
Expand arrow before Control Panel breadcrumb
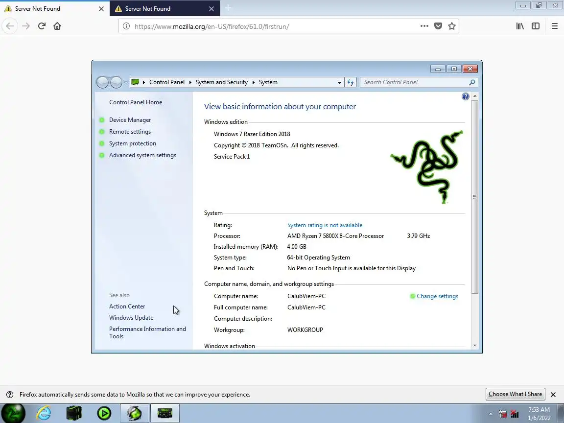pos(144,82)
